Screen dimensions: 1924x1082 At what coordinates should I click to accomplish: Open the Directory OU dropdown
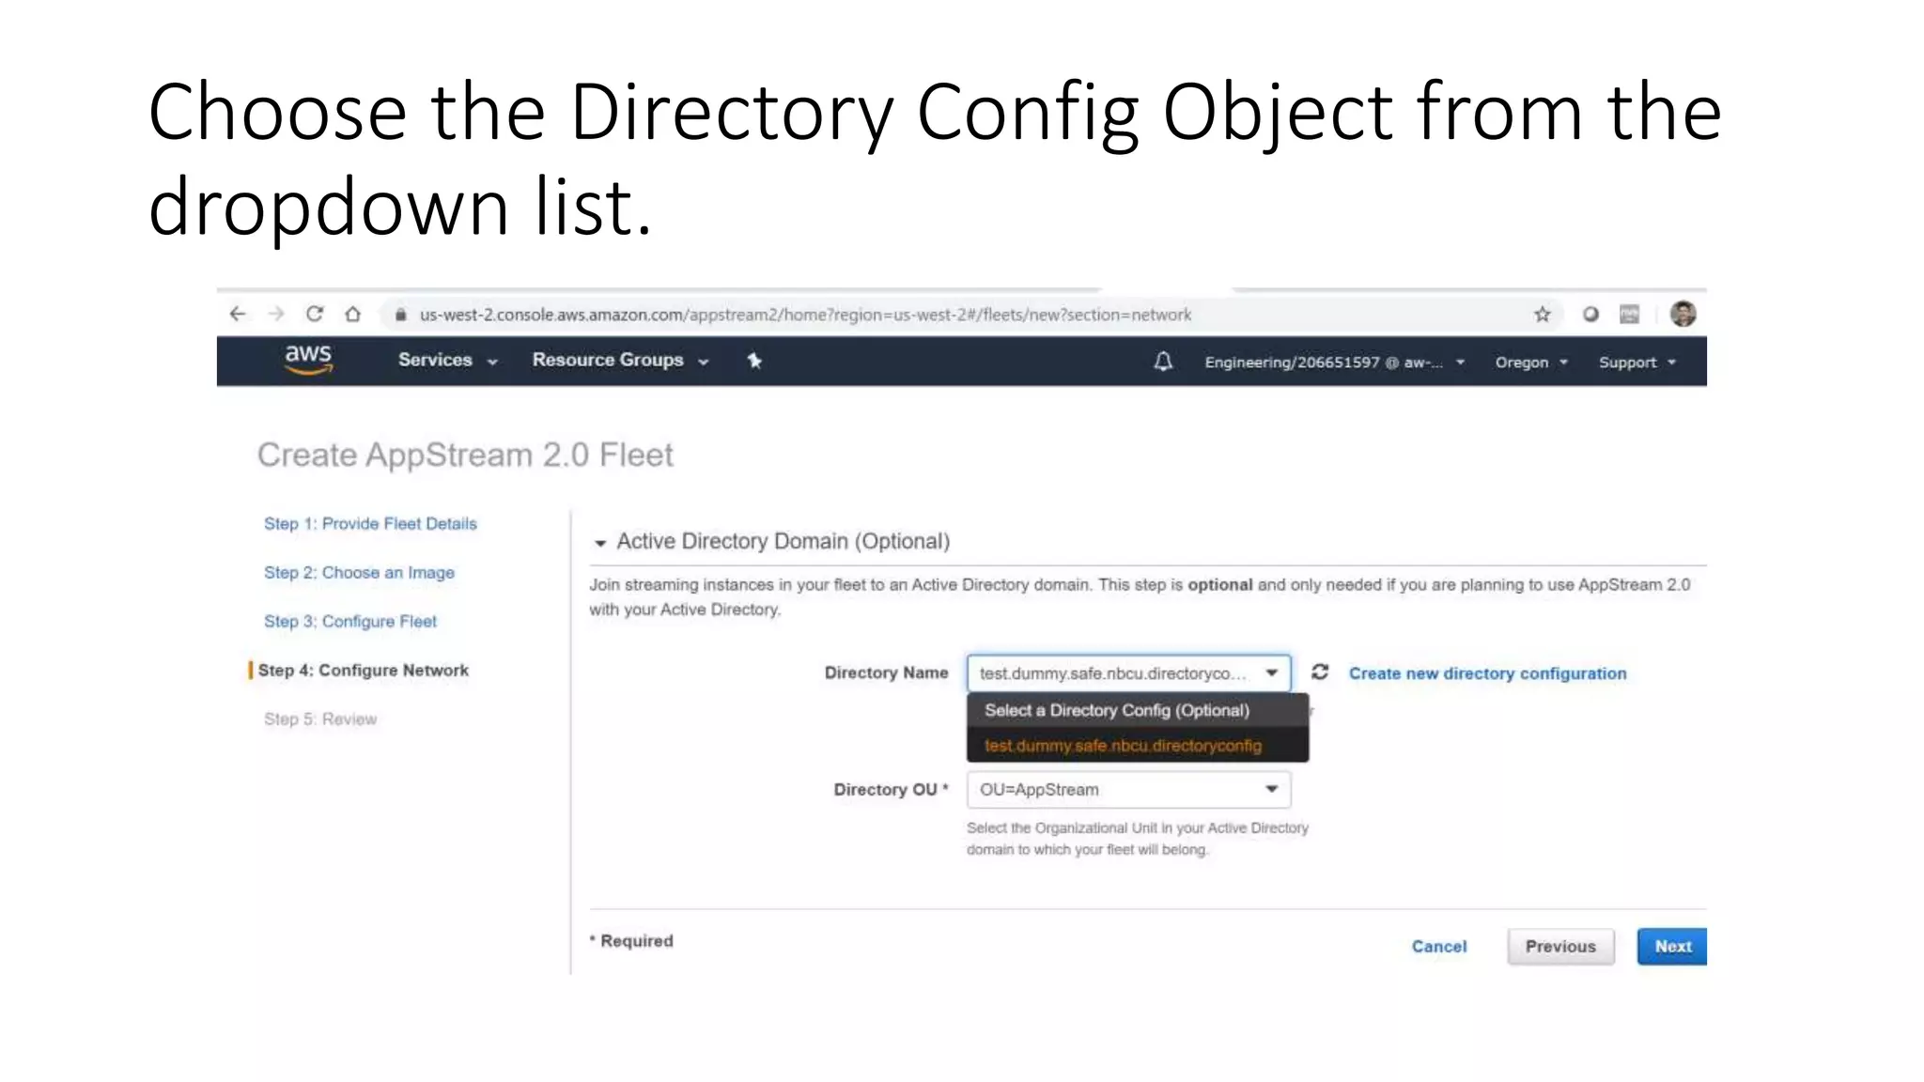coord(1128,790)
